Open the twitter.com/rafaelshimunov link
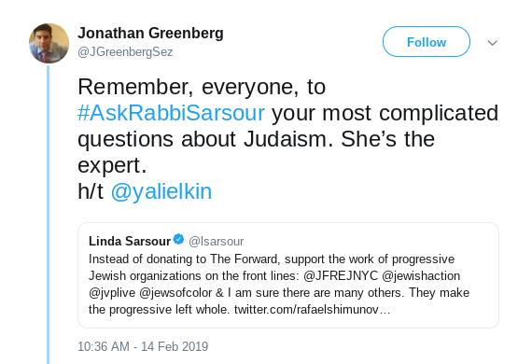 pos(312,309)
